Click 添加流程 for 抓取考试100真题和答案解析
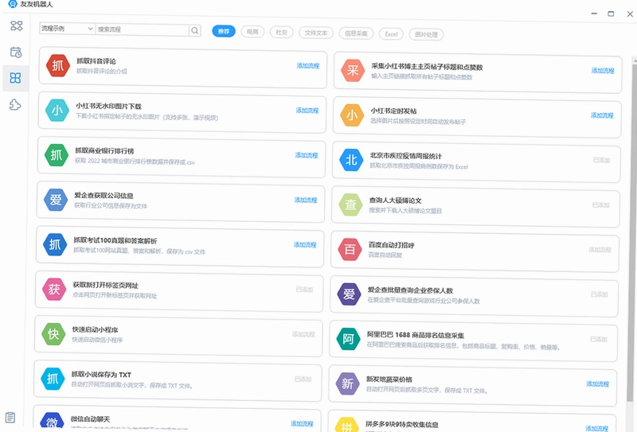This screenshot has width=637, height=432. [305, 245]
